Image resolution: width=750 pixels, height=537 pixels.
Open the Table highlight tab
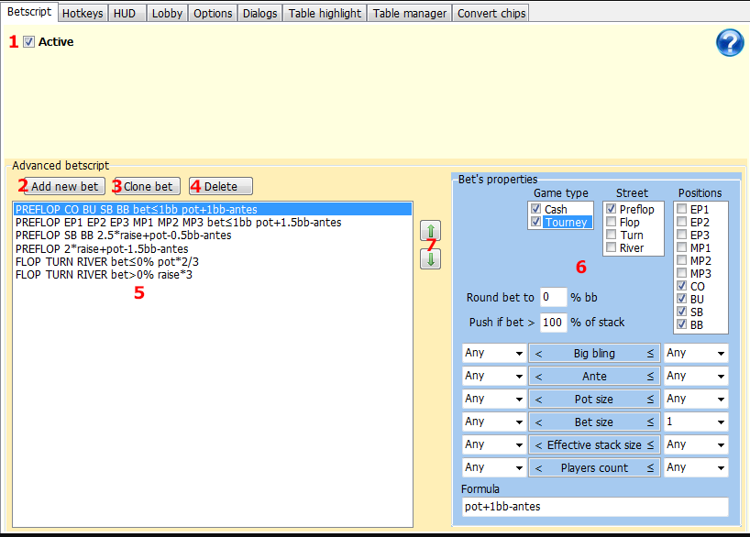pyautogui.click(x=325, y=14)
